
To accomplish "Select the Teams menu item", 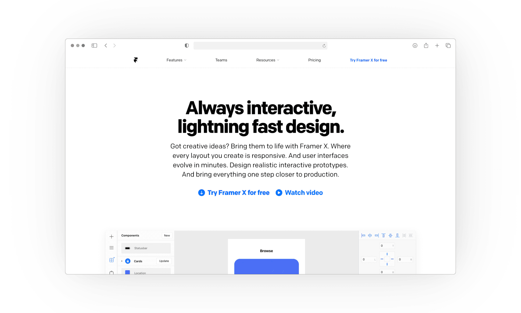I will [221, 60].
